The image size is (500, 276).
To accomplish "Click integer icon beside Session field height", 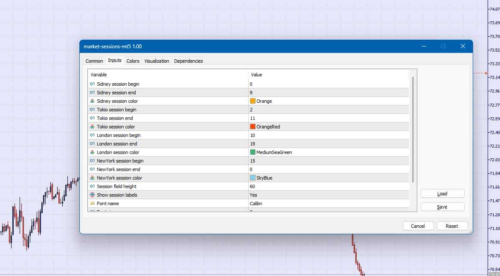I will tap(93, 186).
